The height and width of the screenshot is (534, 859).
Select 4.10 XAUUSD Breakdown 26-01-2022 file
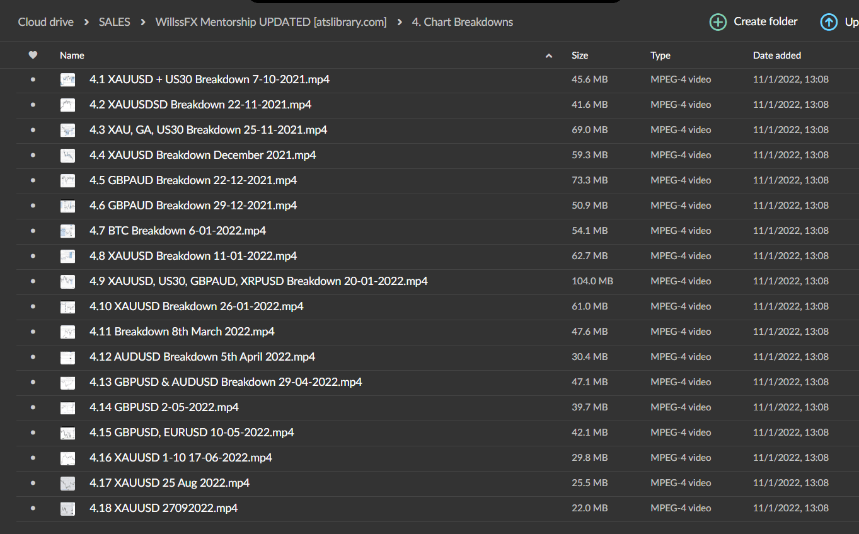pos(196,306)
